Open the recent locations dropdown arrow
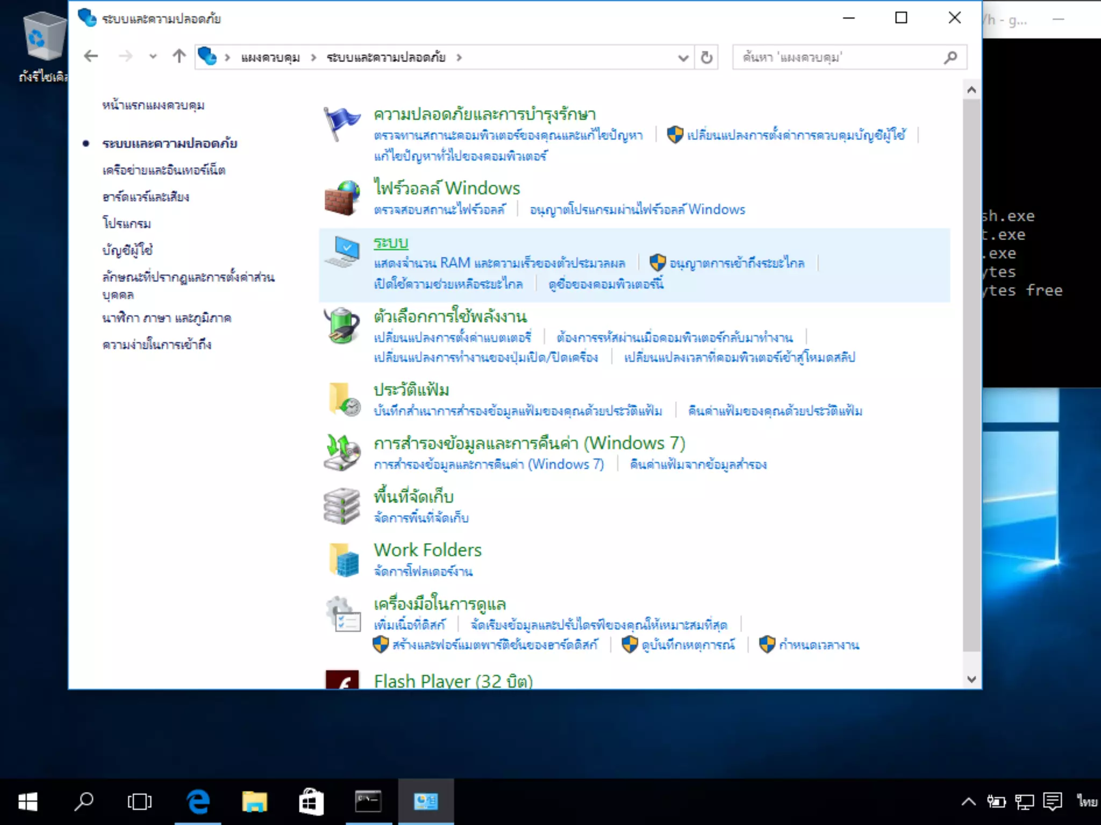 click(153, 56)
